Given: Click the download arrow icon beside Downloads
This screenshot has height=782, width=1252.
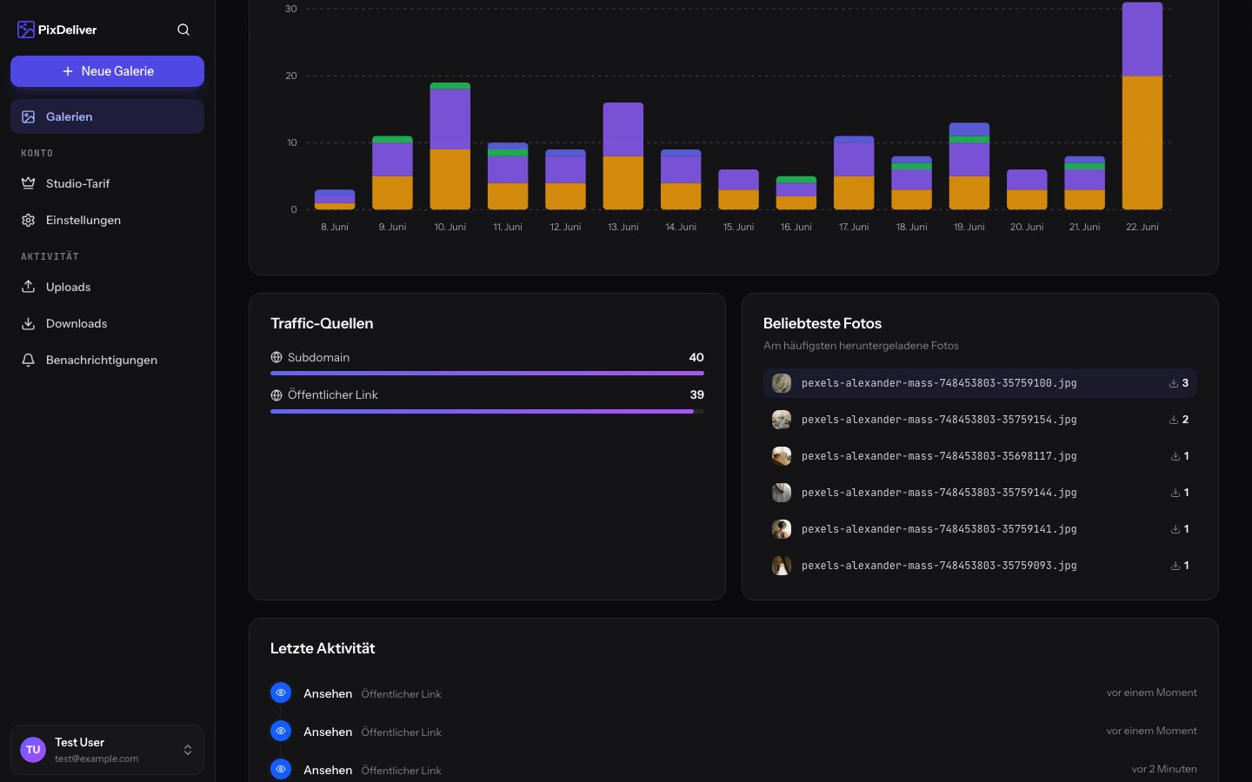Looking at the screenshot, I should click(28, 323).
